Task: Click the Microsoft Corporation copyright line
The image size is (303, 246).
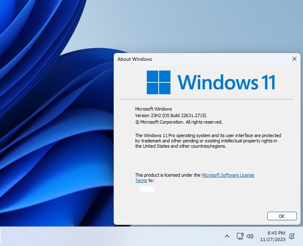Action: pyautogui.click(x=179, y=122)
